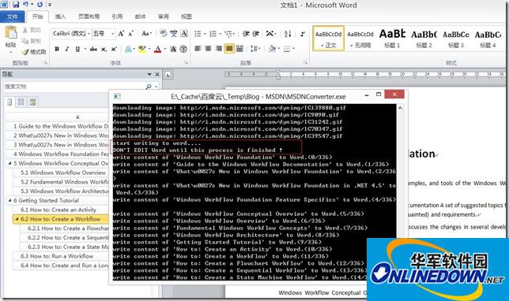The height and width of the screenshot is (301, 509).
Task: Toggle Bold formatting
Action: point(57,49)
